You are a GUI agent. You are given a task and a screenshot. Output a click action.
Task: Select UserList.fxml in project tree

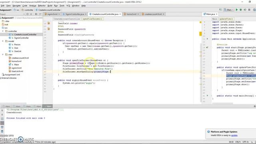coord(17,71)
